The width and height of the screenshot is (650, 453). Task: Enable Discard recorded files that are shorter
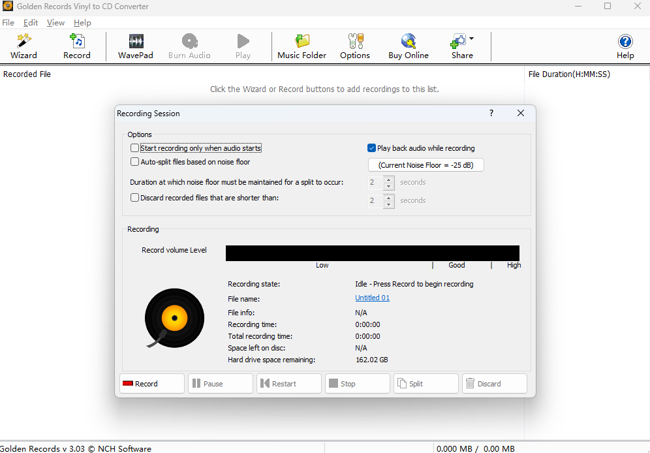coord(135,198)
